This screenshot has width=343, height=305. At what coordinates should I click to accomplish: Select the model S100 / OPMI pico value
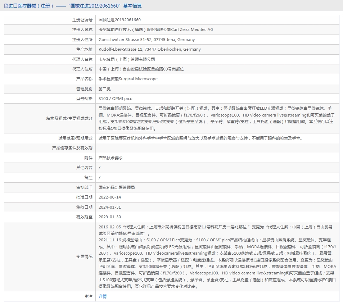tap(115, 99)
